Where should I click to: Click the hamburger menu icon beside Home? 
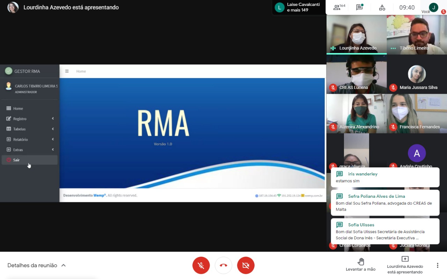67,71
